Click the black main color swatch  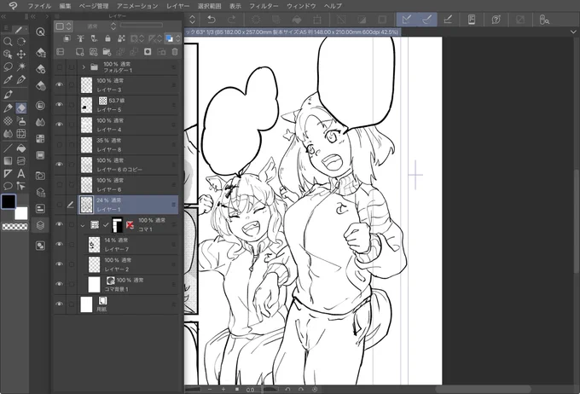tap(9, 201)
